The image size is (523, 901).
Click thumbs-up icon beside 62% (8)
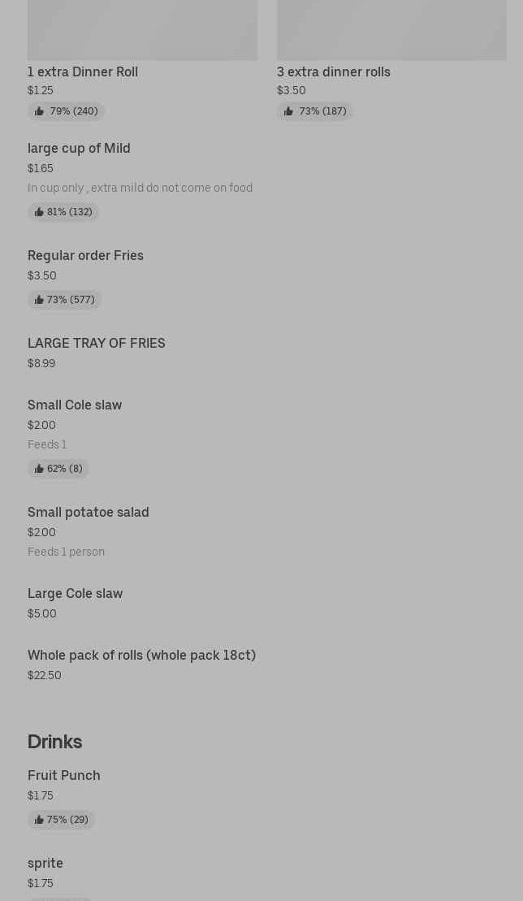tap(39, 469)
